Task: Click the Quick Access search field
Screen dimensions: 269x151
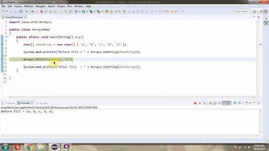Action: coord(241,11)
